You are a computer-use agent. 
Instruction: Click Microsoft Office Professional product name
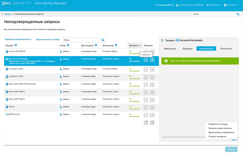(x=22, y=84)
